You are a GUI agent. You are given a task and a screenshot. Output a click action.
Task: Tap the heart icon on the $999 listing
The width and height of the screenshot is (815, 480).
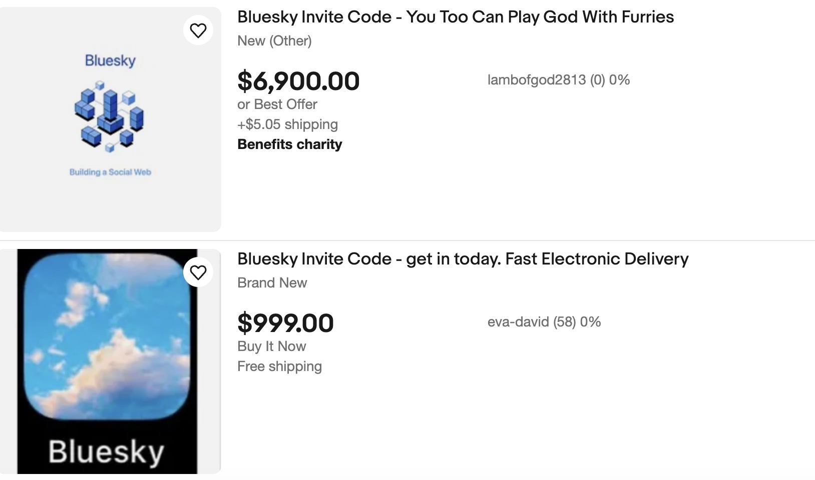click(x=198, y=272)
